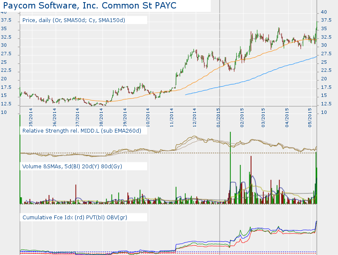Click the Volume & SMAs panel label
The width and height of the screenshot is (338, 255).
click(x=72, y=167)
